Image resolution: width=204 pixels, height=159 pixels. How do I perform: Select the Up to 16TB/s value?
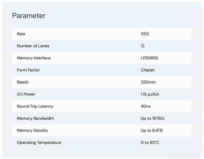[x=153, y=118]
